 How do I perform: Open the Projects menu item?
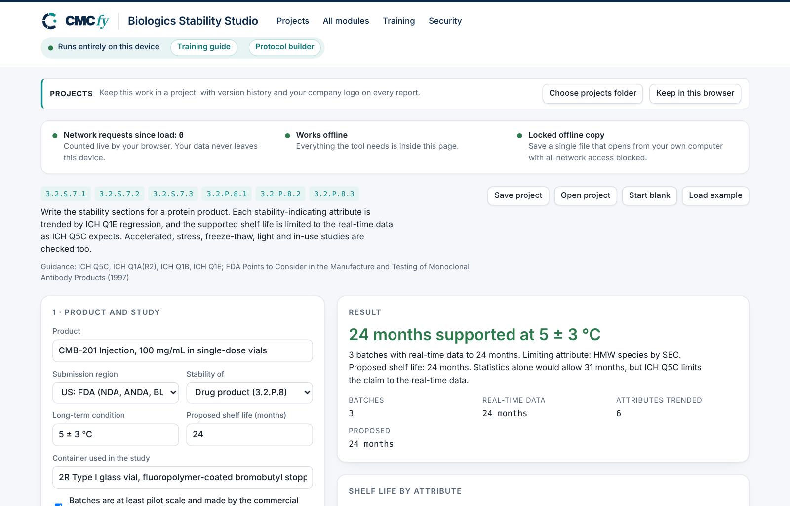tap(293, 21)
